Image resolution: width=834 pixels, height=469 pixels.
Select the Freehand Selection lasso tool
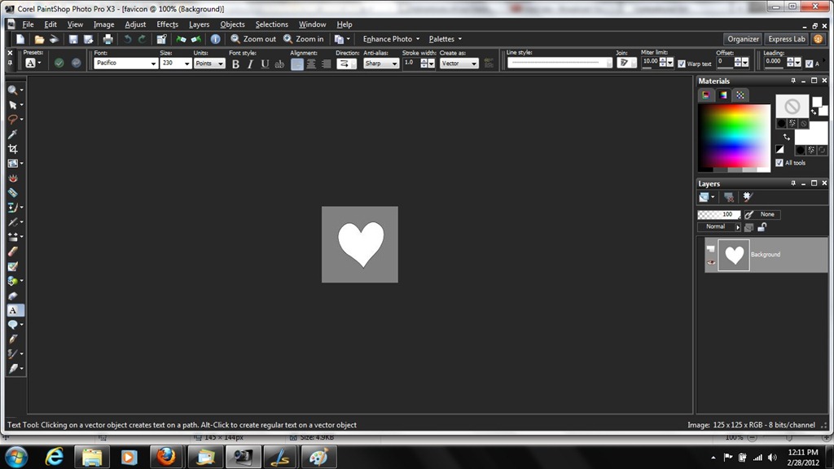click(13, 120)
